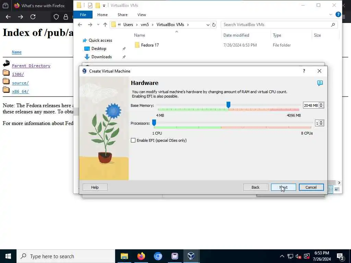
Task: Open Quick access in Explorer sidebar
Action: point(100,40)
